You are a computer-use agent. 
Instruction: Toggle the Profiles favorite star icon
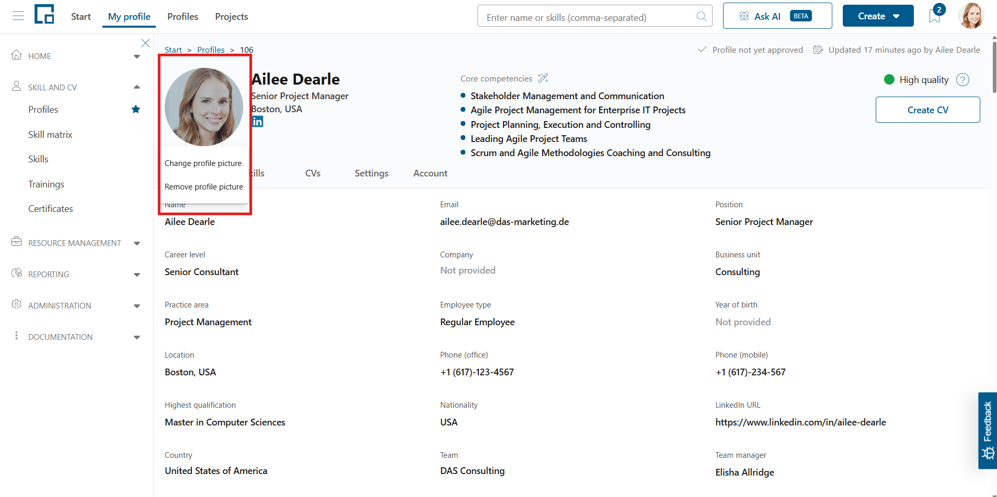click(136, 109)
